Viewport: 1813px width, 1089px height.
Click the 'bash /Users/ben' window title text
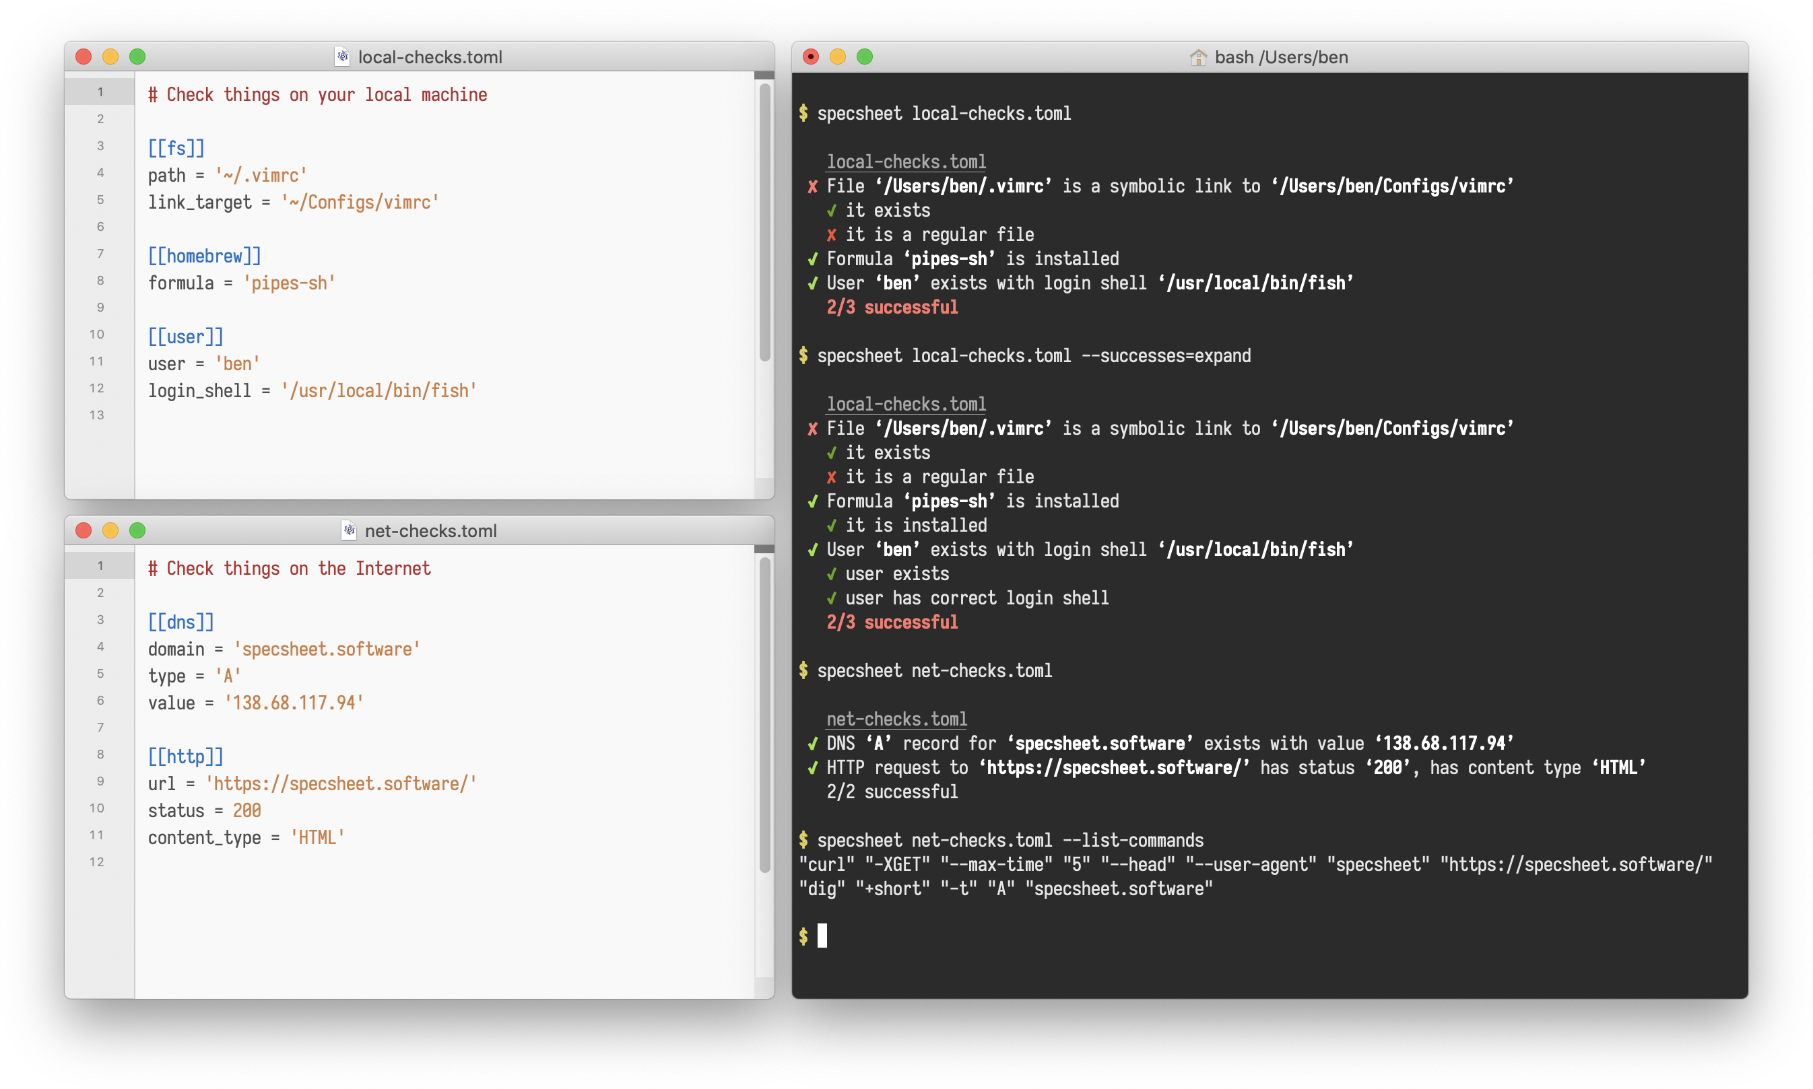pos(1281,57)
